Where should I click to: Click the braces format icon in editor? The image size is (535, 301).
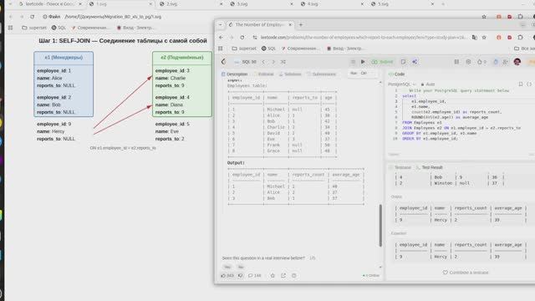(529, 84)
